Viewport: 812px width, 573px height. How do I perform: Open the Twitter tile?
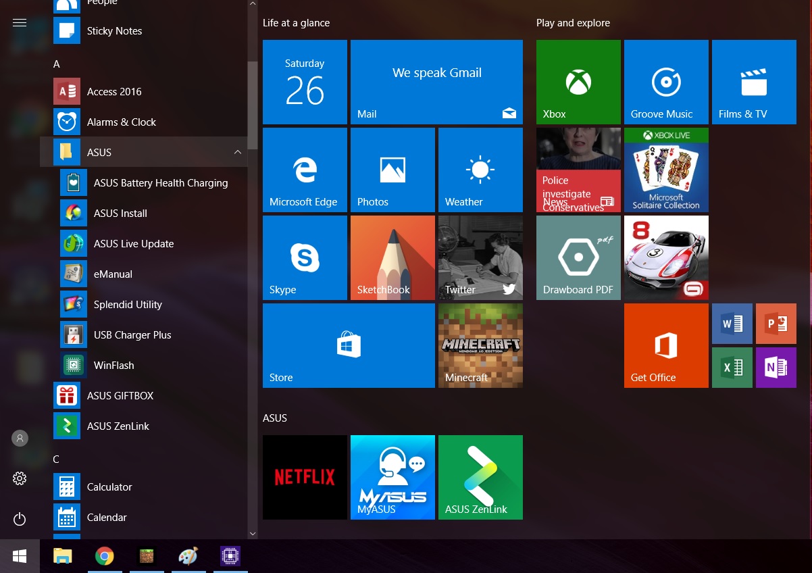click(480, 257)
